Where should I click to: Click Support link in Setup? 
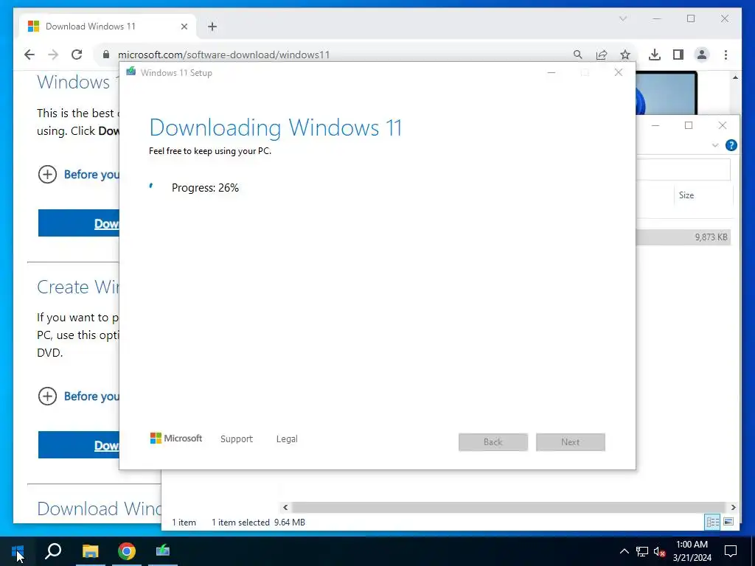[x=237, y=439]
